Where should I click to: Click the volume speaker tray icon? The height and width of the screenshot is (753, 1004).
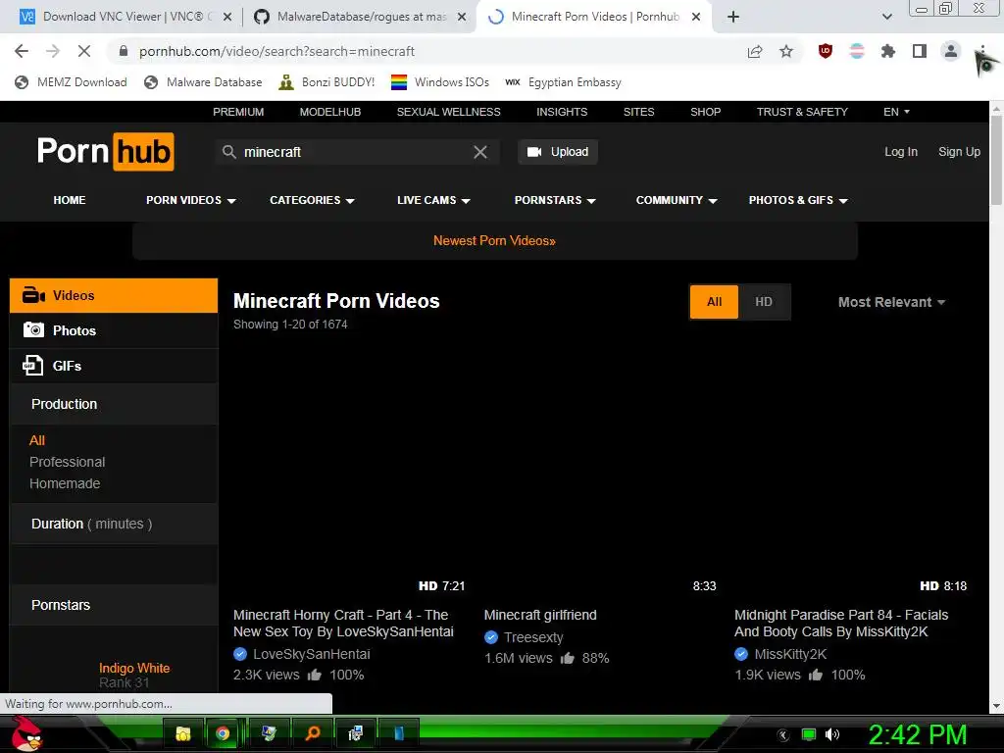[x=832, y=734]
